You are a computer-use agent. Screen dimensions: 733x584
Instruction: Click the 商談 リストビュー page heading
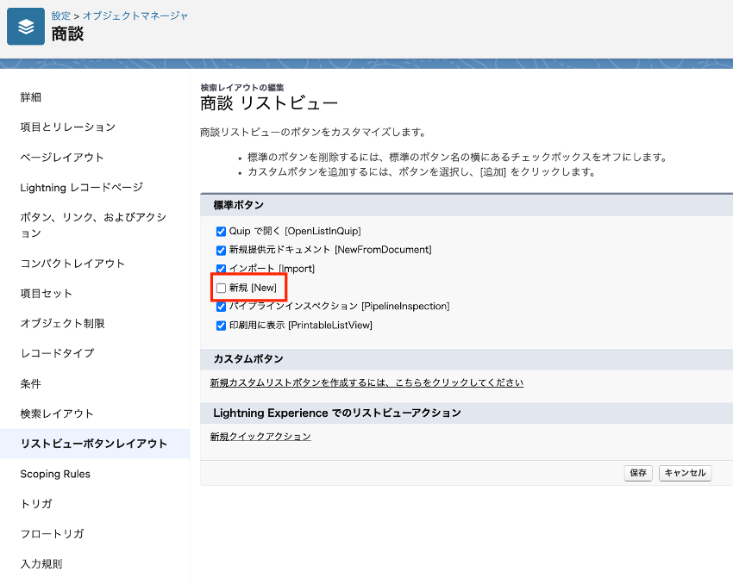[x=269, y=103]
